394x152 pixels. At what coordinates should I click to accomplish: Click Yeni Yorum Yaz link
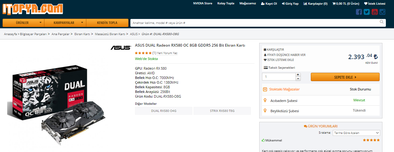coord(167,53)
